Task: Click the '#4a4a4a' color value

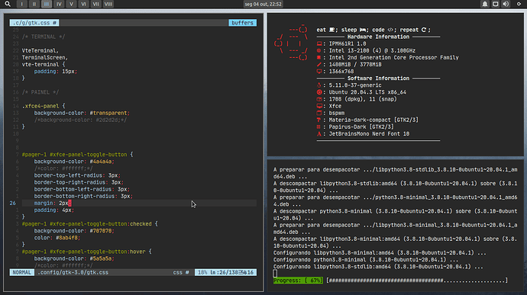Action: [x=102, y=162]
